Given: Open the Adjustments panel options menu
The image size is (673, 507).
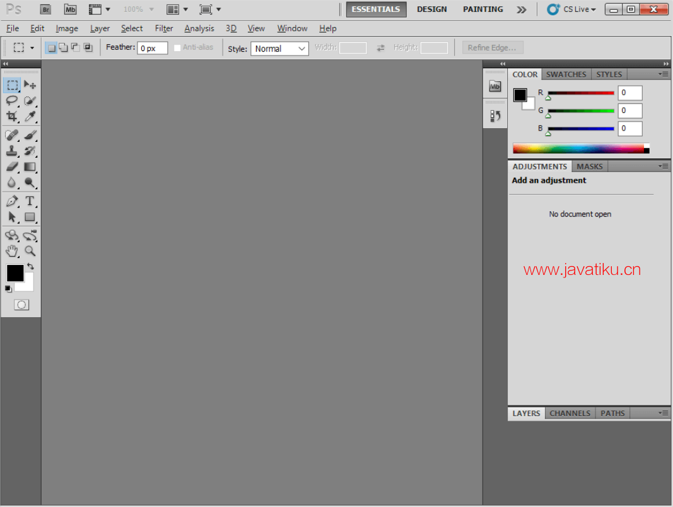Looking at the screenshot, I should pos(664,166).
